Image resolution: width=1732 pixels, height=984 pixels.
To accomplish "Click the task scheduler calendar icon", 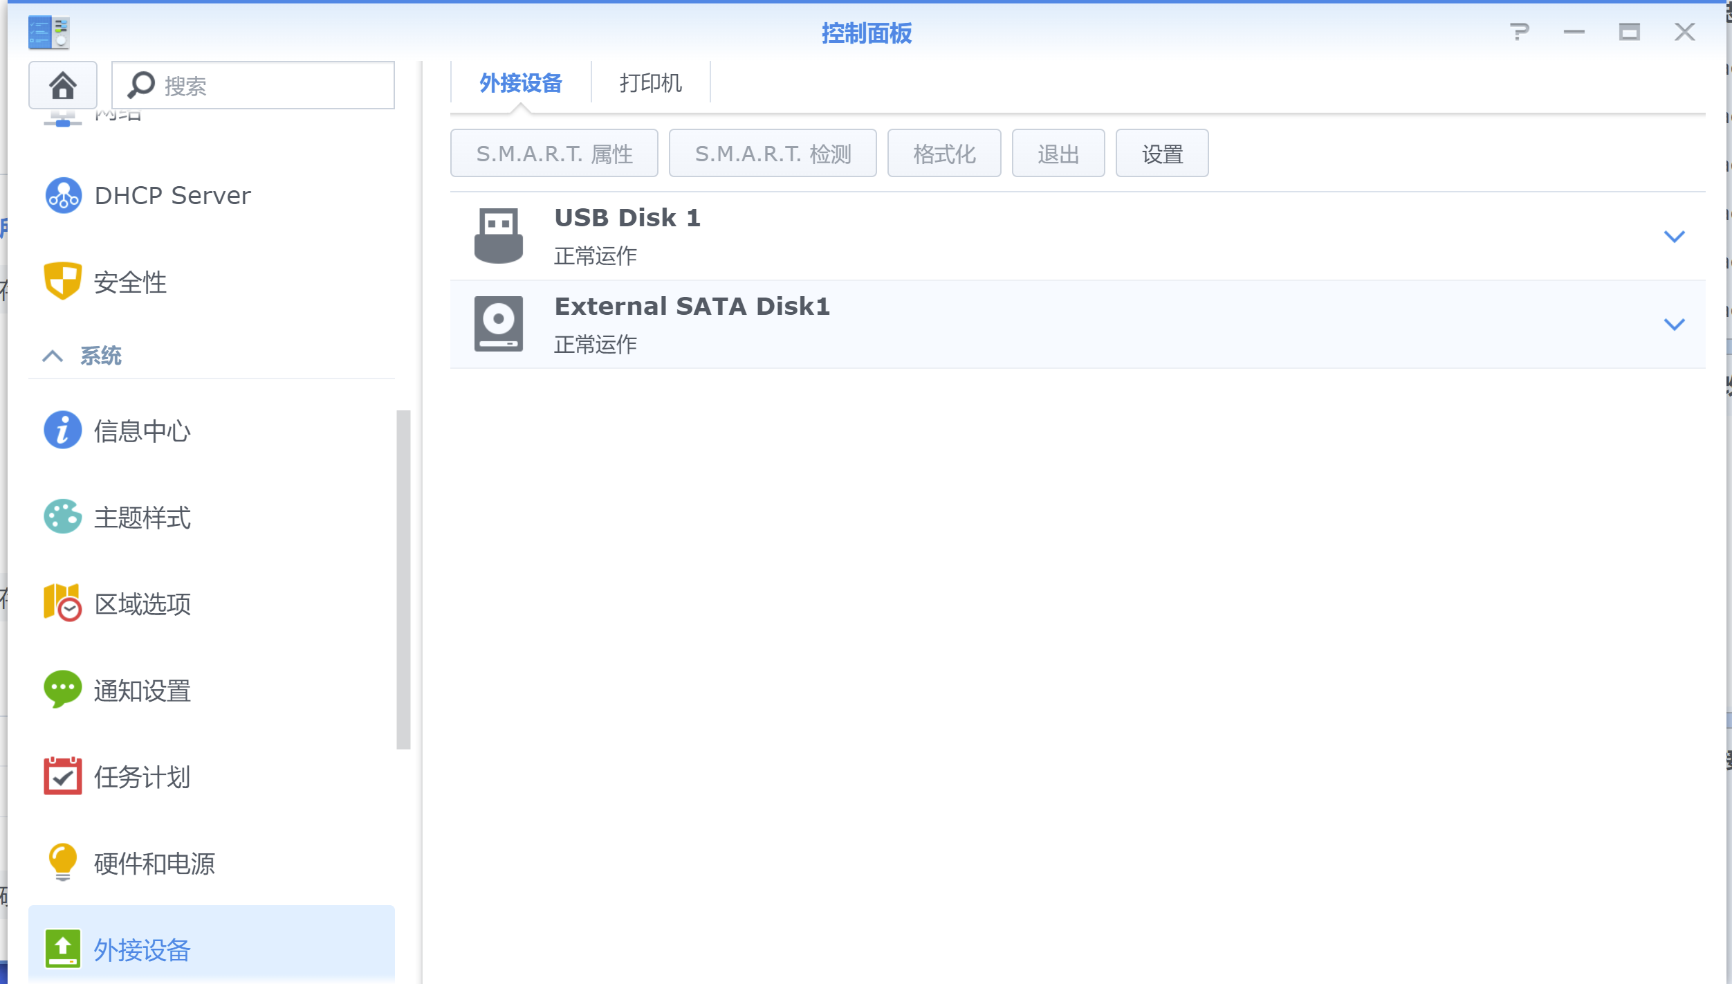I will [63, 776].
